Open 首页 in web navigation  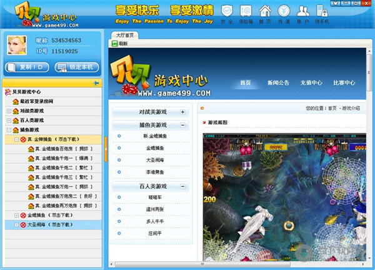point(246,83)
